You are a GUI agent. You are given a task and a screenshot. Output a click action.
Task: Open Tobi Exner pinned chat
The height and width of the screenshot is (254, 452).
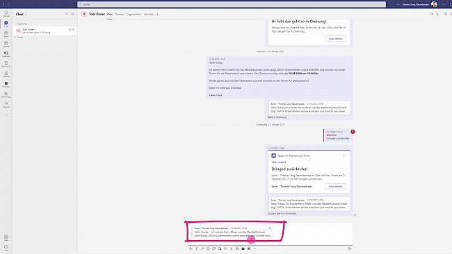tap(45, 31)
